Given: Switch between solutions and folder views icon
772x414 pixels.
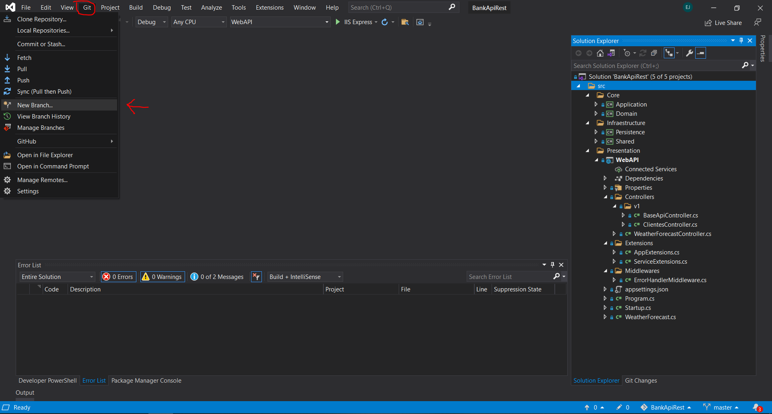Looking at the screenshot, I should click(611, 53).
